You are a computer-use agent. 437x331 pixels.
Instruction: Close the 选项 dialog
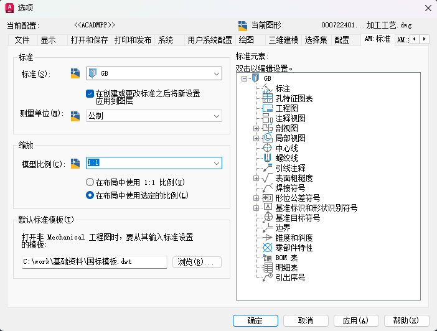tap(428, 8)
